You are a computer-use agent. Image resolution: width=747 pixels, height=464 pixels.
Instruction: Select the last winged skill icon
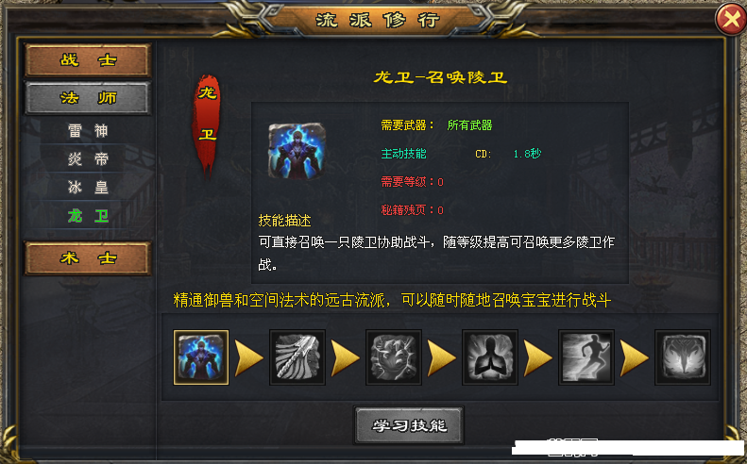[683, 357]
